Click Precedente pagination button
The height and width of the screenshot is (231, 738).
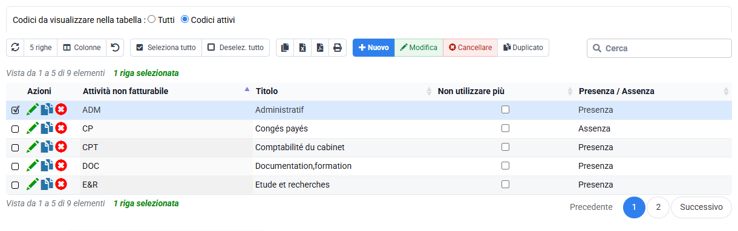click(x=591, y=207)
